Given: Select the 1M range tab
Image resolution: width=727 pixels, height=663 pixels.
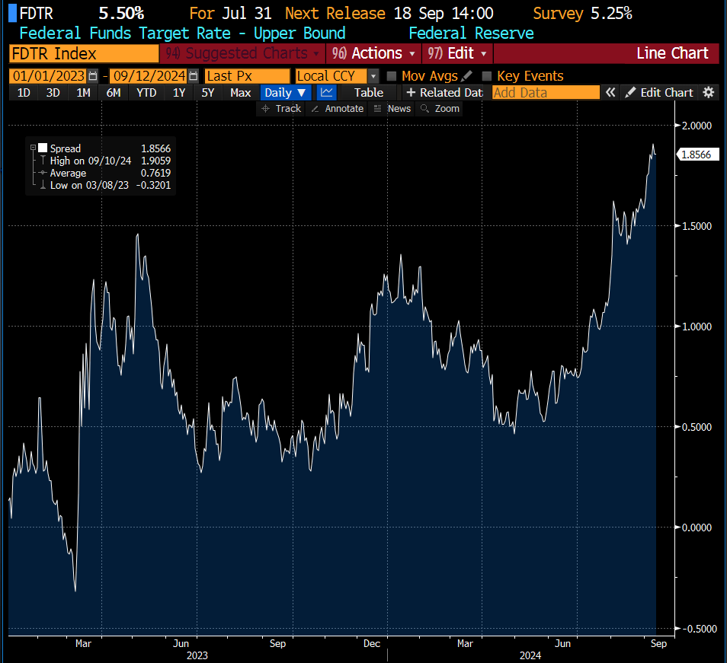Looking at the screenshot, I should [84, 93].
